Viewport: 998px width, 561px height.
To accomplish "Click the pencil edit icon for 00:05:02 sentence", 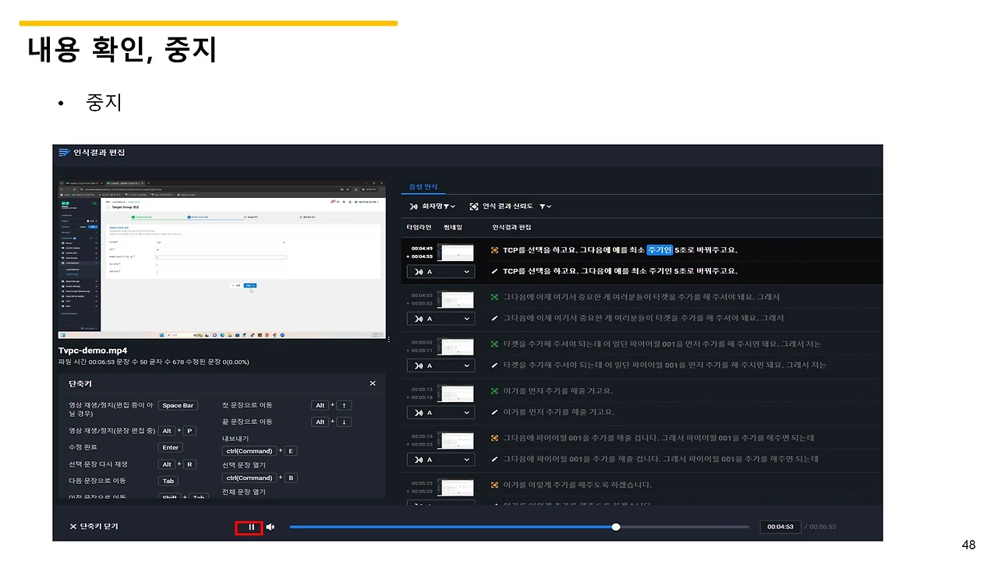I will 494,365.
